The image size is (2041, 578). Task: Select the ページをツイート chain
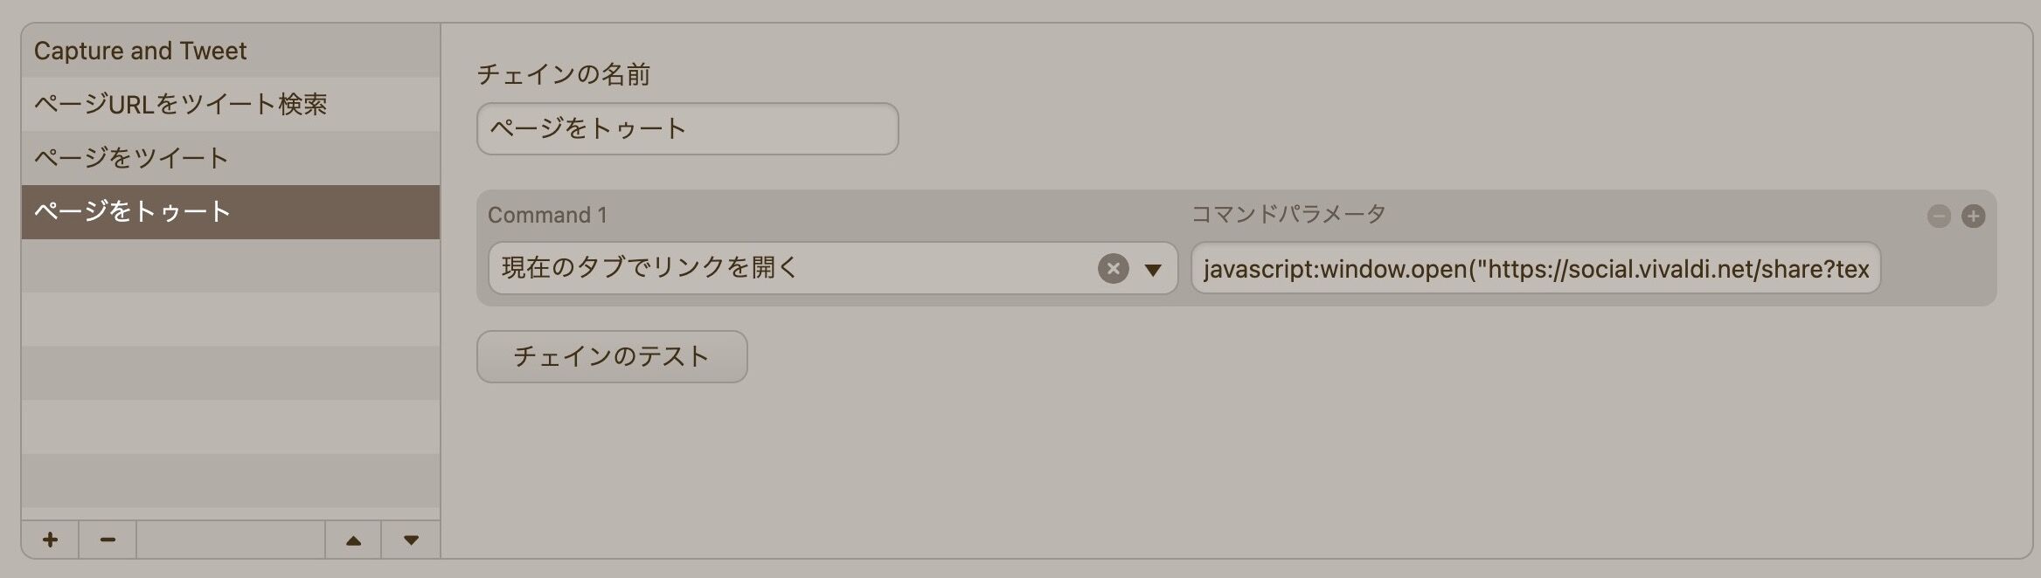click(x=231, y=158)
